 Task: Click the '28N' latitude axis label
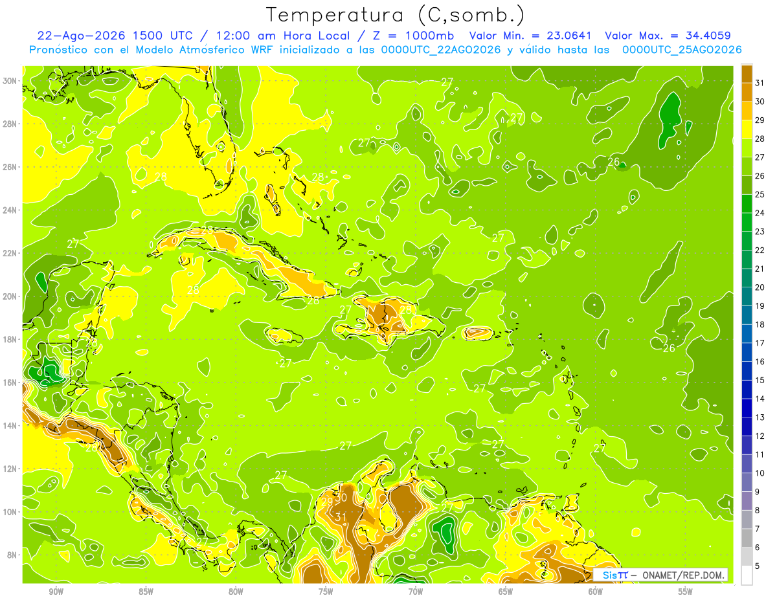point(11,124)
